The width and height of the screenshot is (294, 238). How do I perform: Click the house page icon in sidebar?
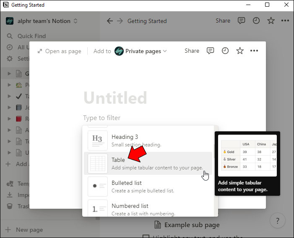tap(19, 85)
